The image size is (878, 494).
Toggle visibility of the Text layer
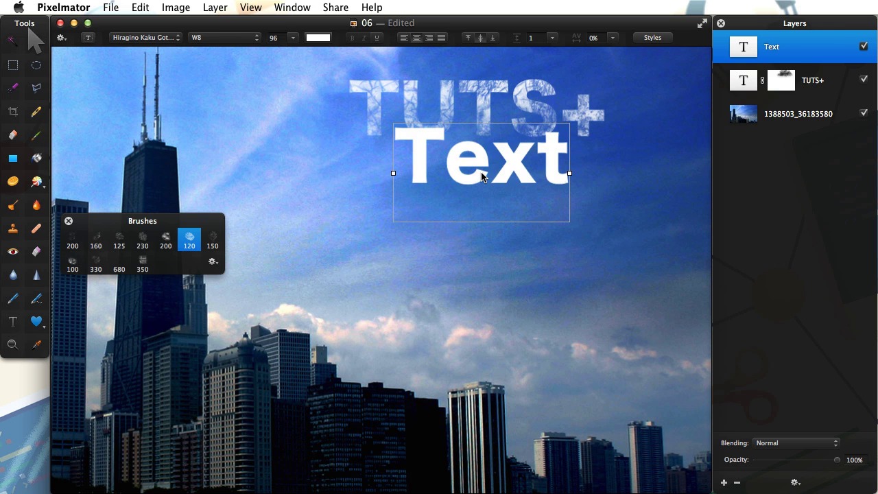coord(864,46)
